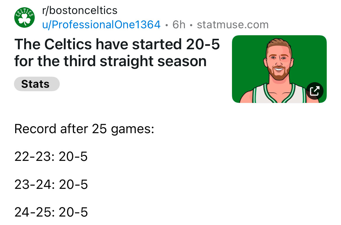
Task: Open the u/ProfessionalOne1364 user profile
Action: pyautogui.click(x=101, y=25)
